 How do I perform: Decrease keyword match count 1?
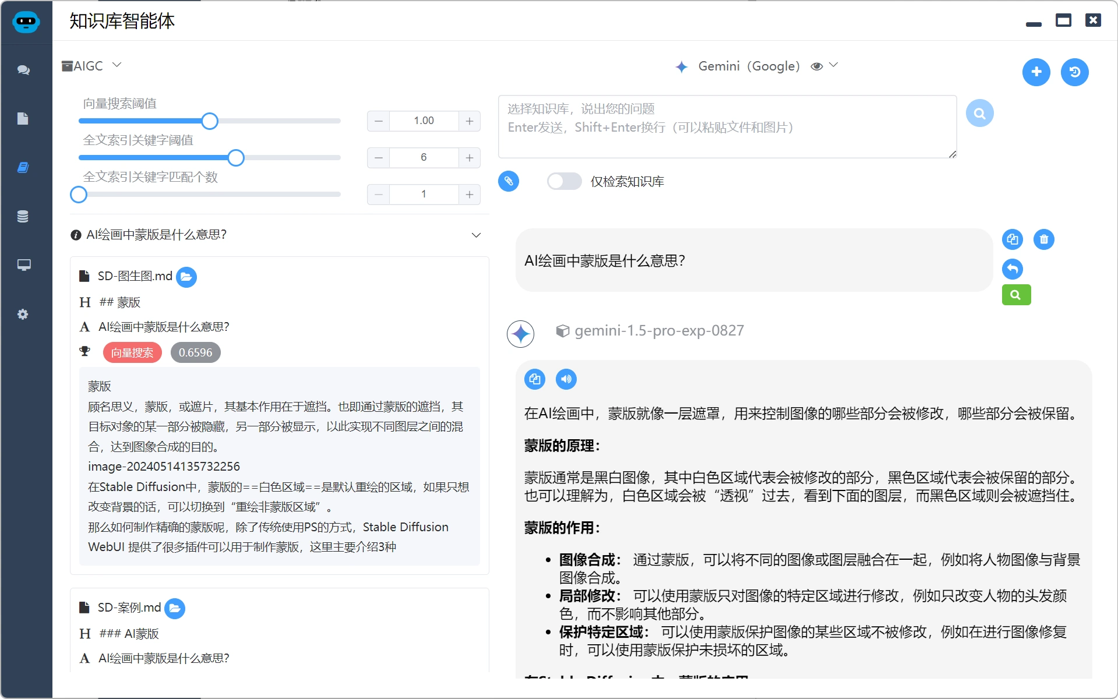(x=379, y=195)
